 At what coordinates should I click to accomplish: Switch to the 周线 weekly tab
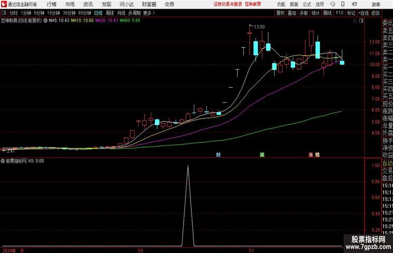[110, 13]
